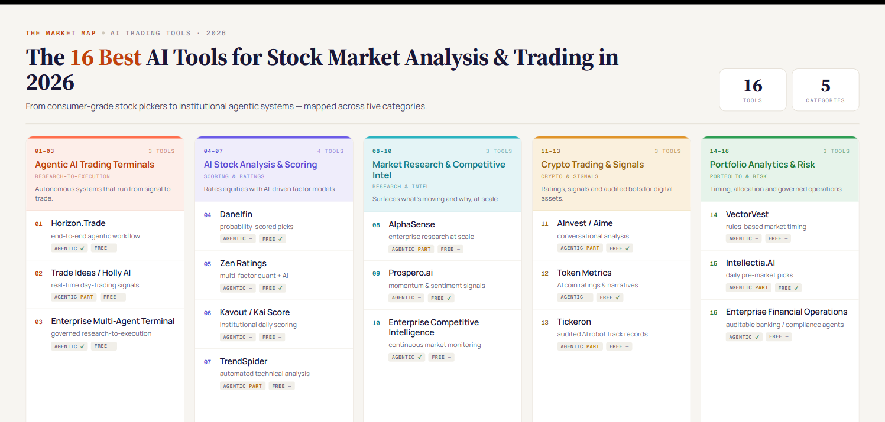Select the Kavout / Kai Score entry
885x422 pixels.
(274, 324)
